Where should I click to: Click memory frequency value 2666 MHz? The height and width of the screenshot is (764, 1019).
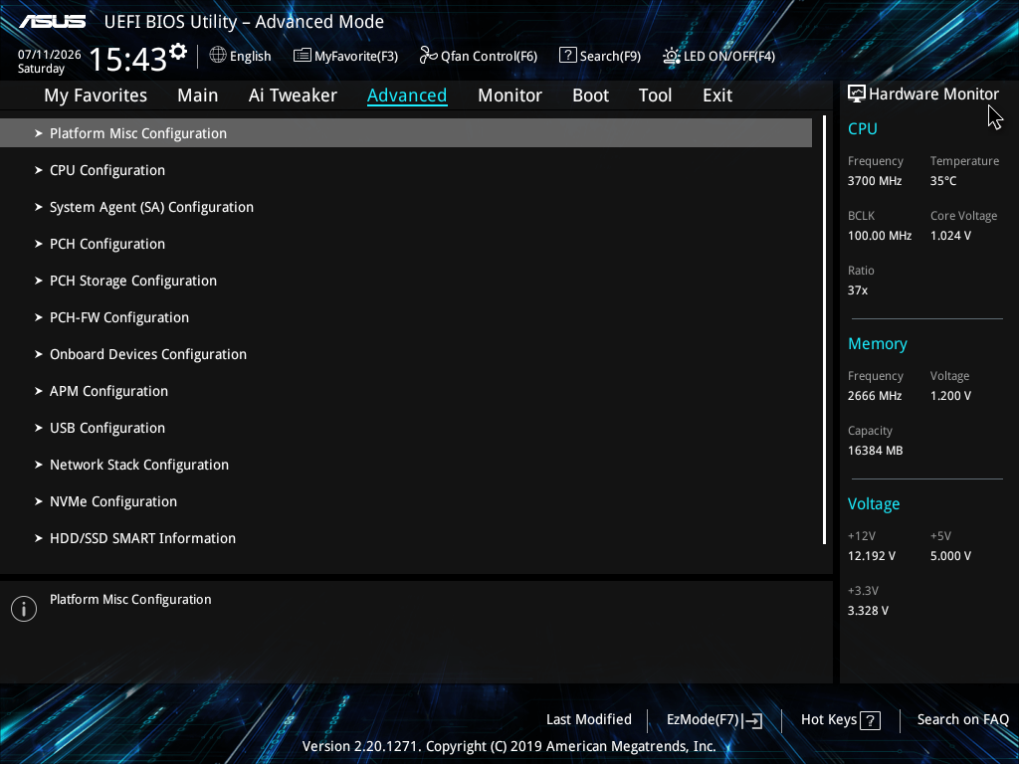click(875, 396)
